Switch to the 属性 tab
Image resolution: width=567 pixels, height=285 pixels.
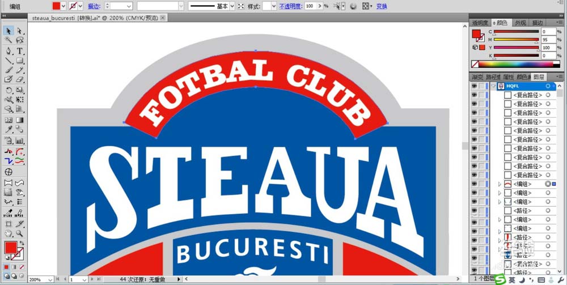[x=509, y=76]
